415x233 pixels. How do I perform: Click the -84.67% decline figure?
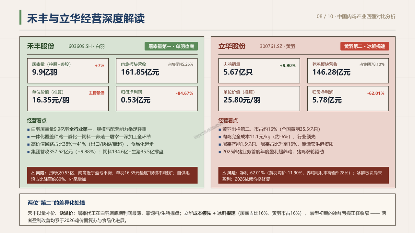(x=184, y=93)
